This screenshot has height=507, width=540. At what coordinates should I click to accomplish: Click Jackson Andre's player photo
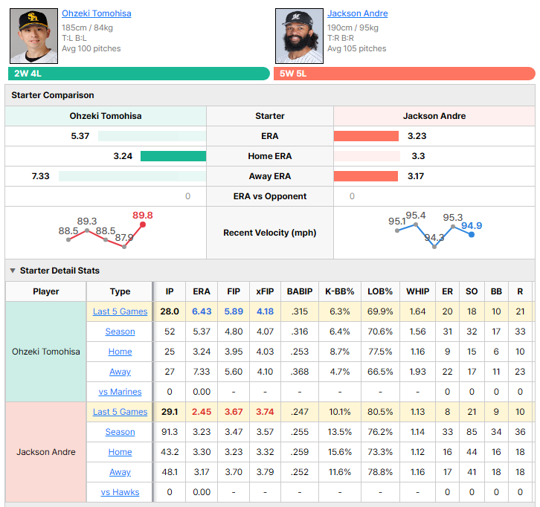coord(299,36)
